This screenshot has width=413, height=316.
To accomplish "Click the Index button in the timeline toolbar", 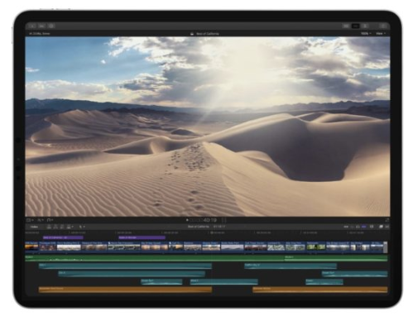I will tap(34, 227).
